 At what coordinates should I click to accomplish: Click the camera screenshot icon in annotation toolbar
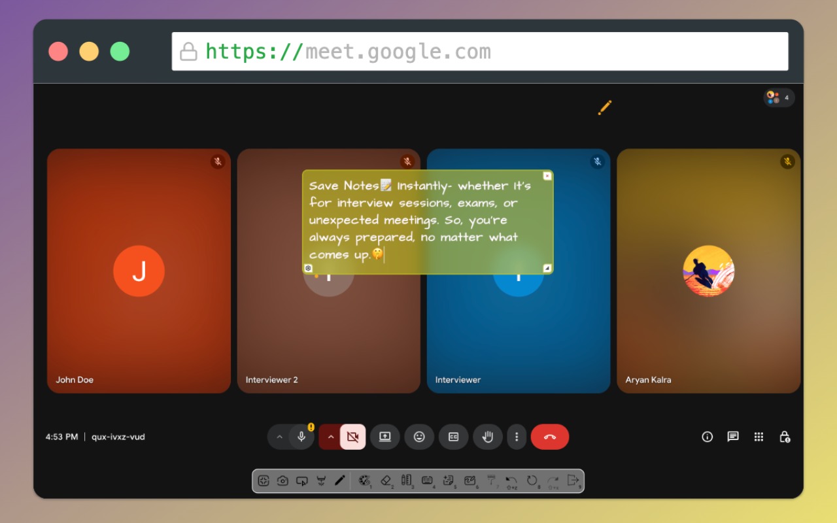tap(282, 481)
